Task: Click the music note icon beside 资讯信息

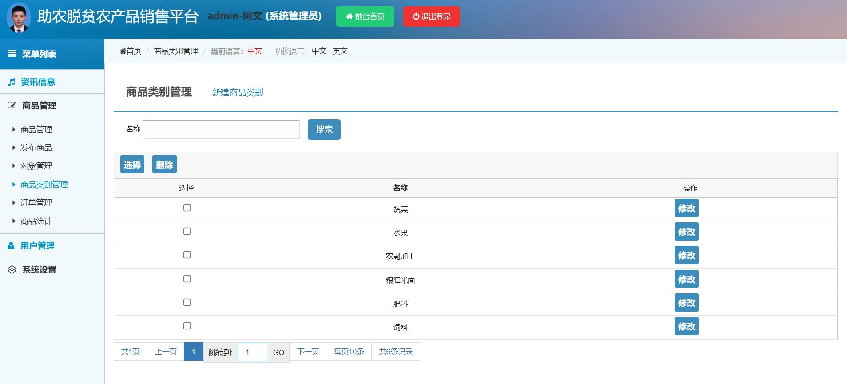Action: (12, 82)
